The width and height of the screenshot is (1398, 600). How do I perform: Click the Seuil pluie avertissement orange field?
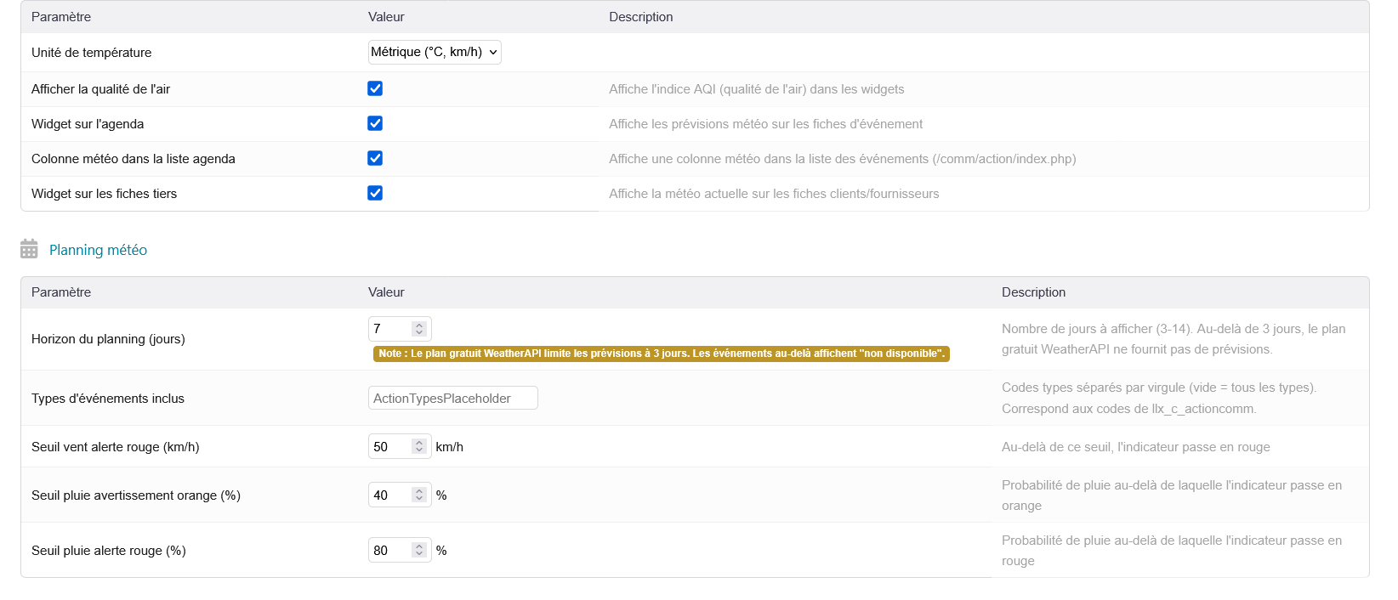390,495
